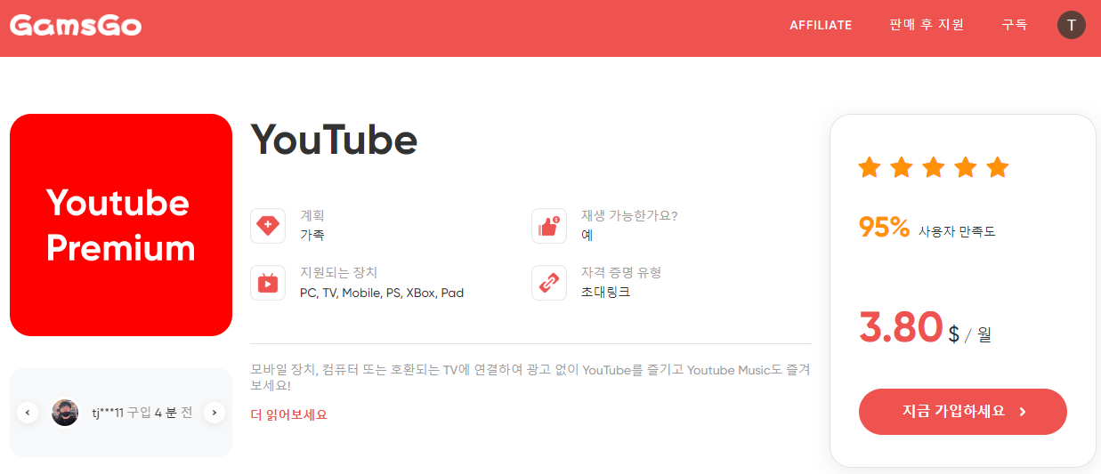This screenshot has width=1101, height=474.
Task: Click the 초대링크 value
Action: (x=606, y=293)
